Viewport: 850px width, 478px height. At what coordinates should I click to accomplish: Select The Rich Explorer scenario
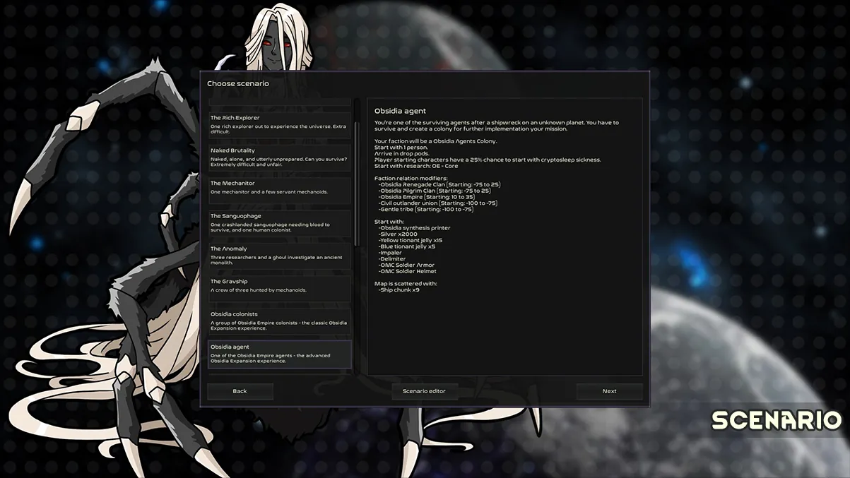(x=279, y=122)
